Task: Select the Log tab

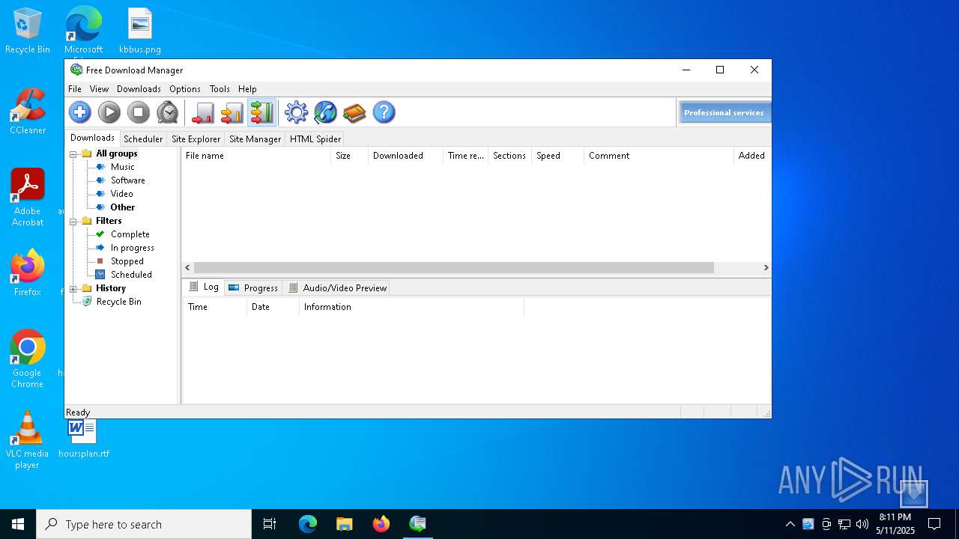Action: click(204, 287)
